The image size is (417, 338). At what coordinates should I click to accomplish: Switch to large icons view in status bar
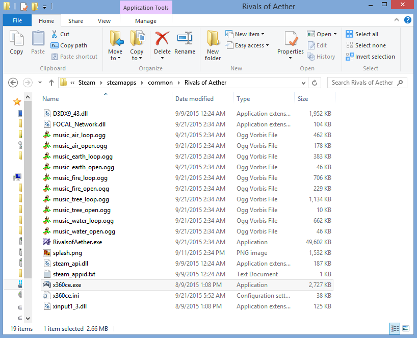click(x=406, y=329)
